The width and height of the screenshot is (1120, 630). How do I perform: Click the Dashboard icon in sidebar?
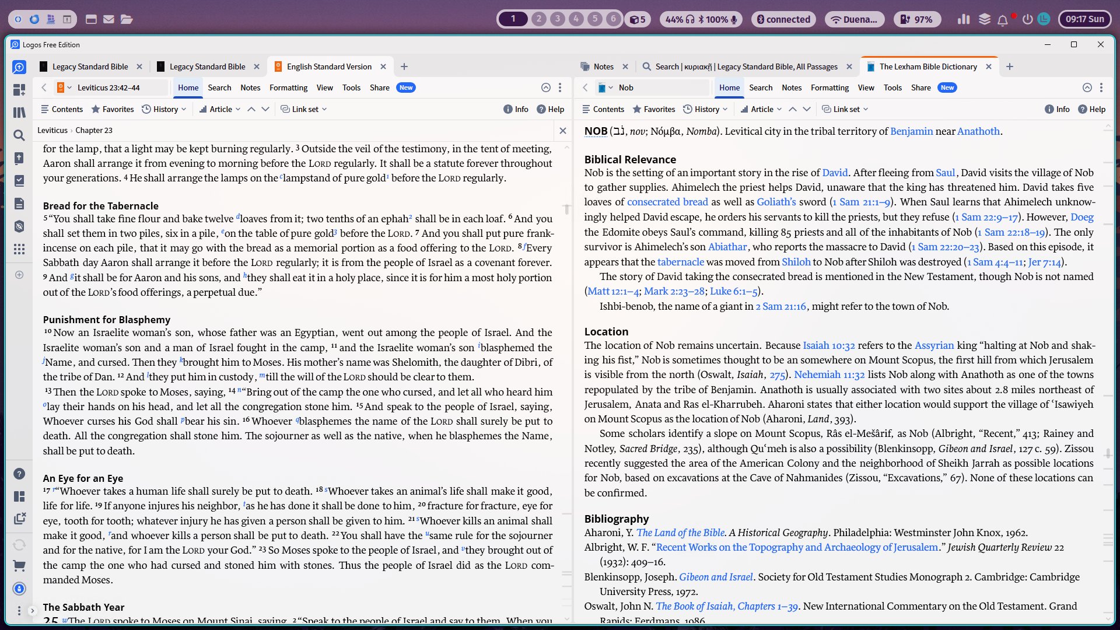coord(19,89)
